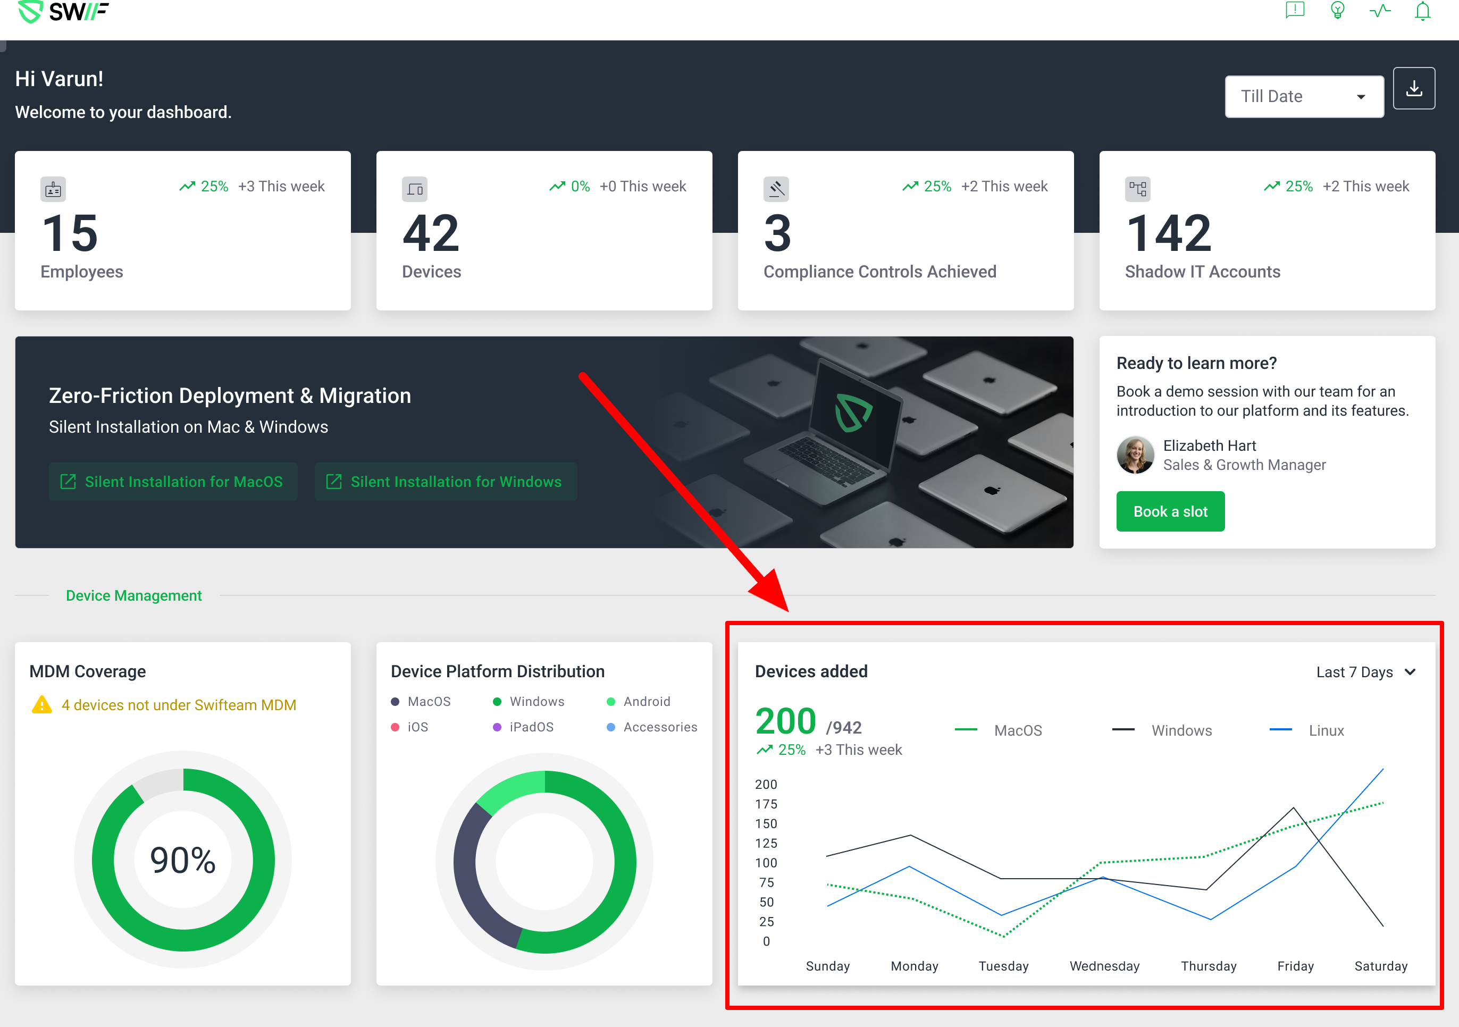Click the activity pulse icon

tap(1380, 11)
